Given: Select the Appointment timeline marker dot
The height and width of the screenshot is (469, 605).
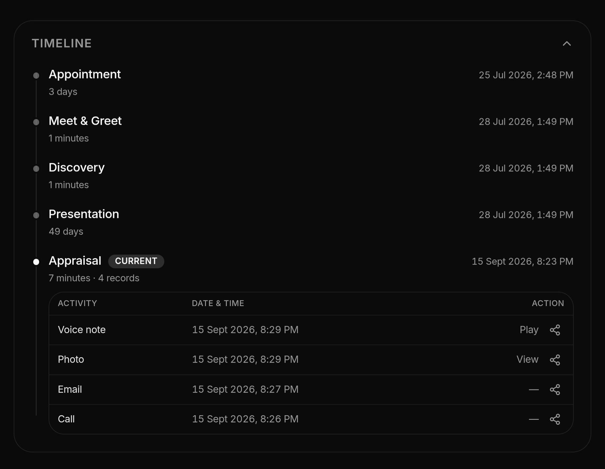Looking at the screenshot, I should tap(36, 76).
